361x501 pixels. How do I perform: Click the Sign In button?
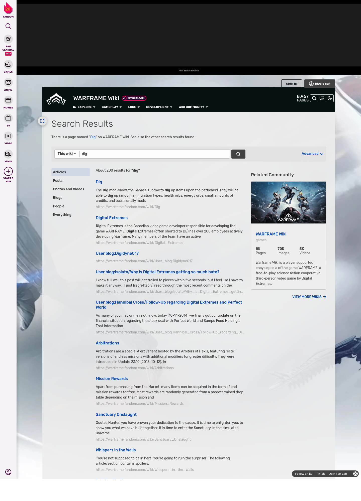click(291, 84)
